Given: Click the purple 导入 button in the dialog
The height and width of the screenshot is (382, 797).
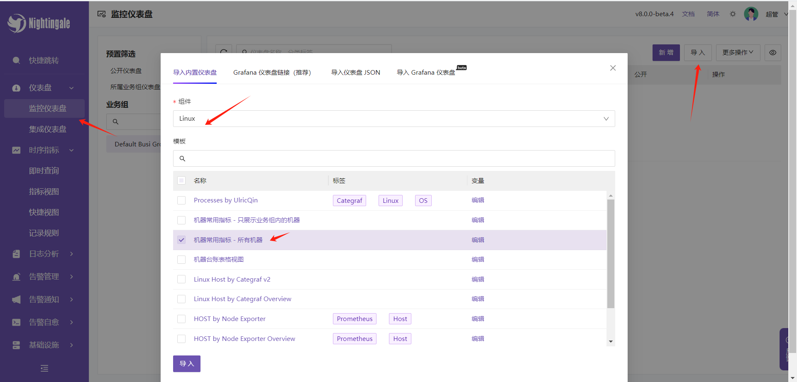Looking at the screenshot, I should point(186,364).
